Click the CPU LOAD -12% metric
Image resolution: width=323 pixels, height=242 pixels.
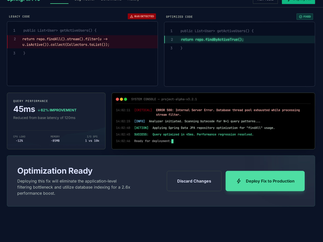pos(19,139)
